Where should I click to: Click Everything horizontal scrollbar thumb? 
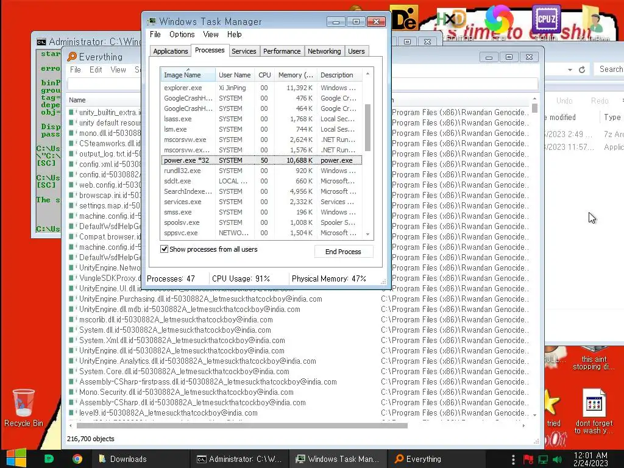tap(242, 425)
